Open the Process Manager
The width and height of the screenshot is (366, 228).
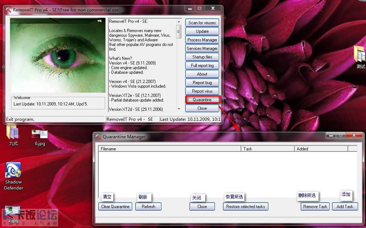(x=202, y=40)
